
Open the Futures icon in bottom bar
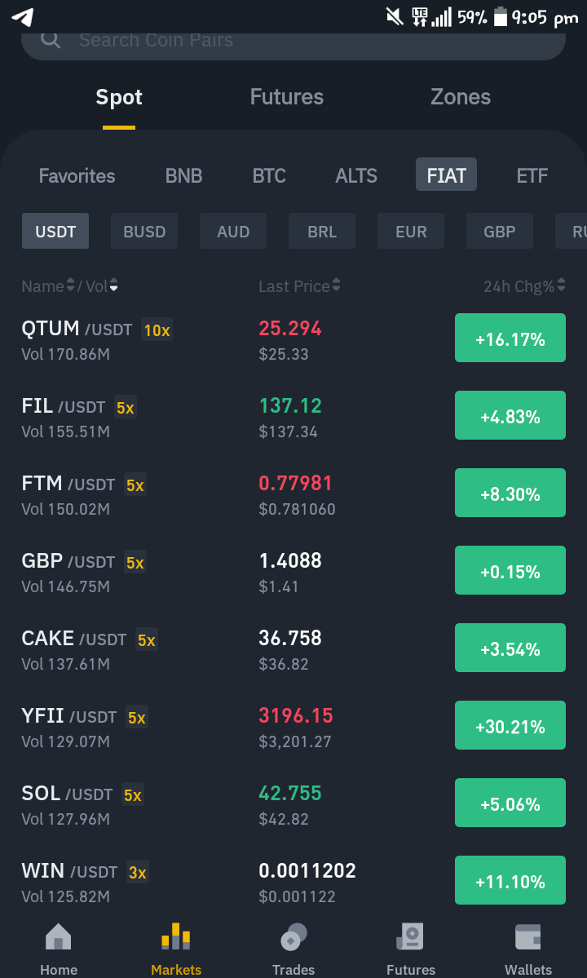tap(411, 936)
